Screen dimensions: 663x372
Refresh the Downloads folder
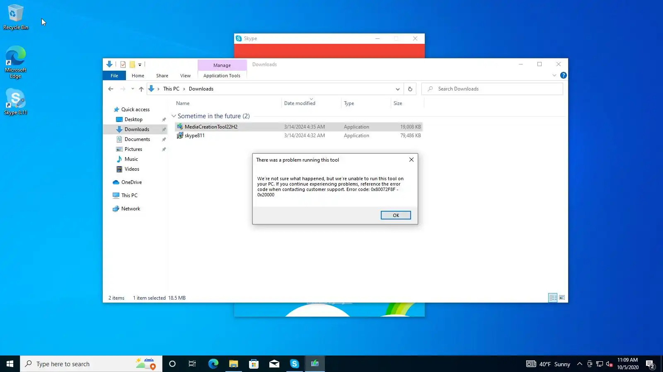[410, 89]
